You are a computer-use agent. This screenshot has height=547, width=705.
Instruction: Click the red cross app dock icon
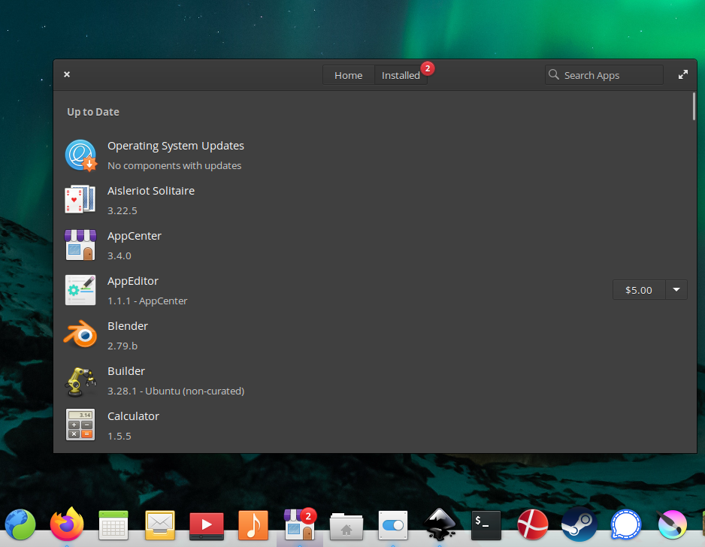(533, 524)
